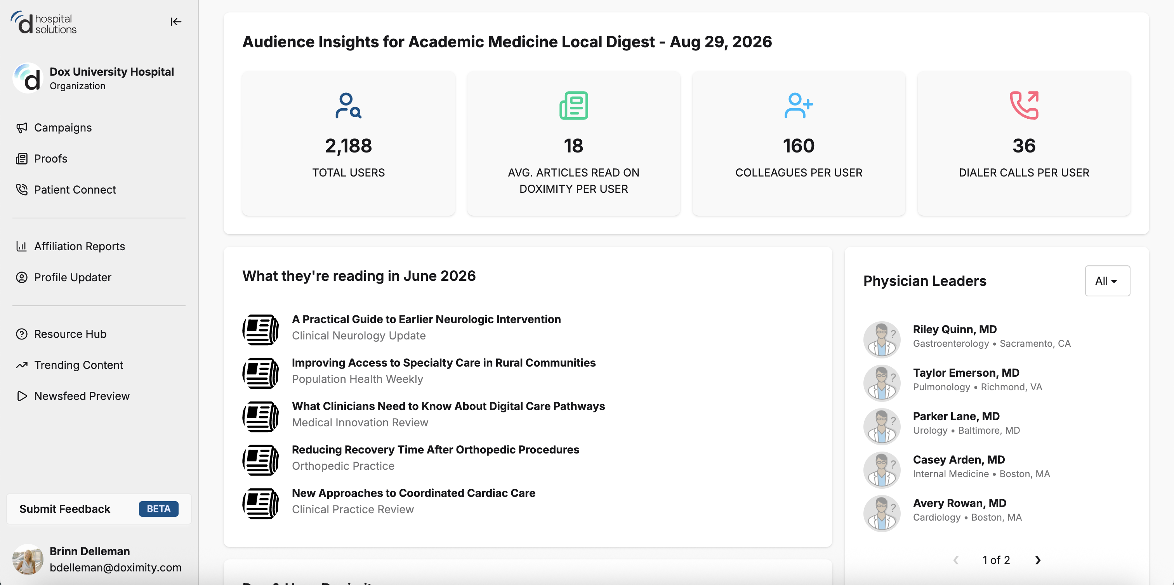Select physician Riley Quinn, MD

tap(954, 330)
